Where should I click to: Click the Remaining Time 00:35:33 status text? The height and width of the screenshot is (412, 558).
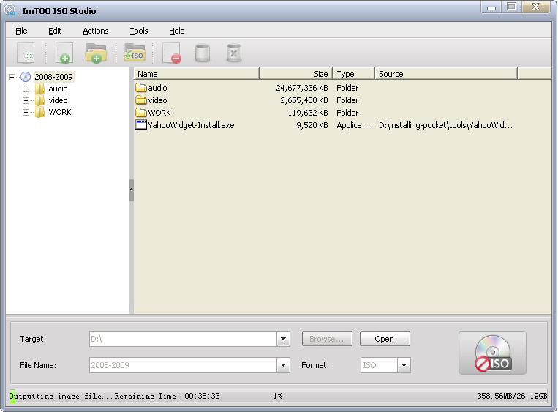coord(167,396)
